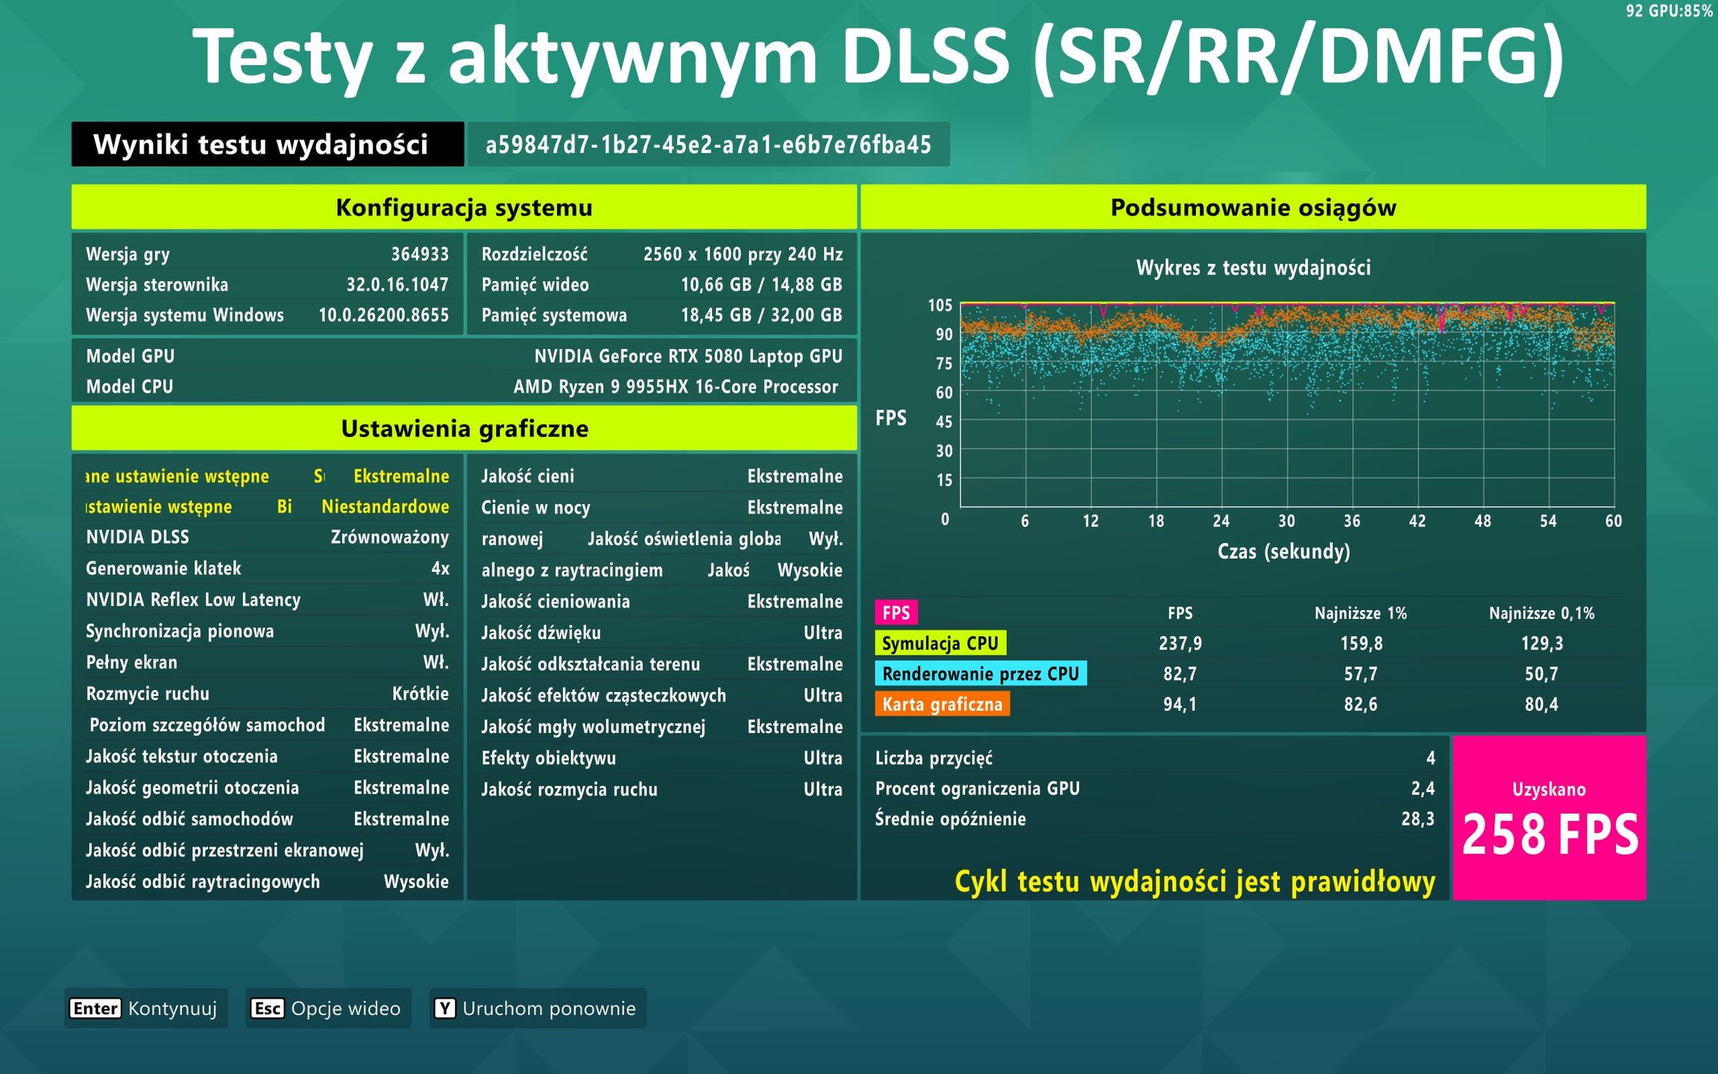Click the Efekty obiektywu row
Screen dimensions: 1718x1074
coord(662,758)
